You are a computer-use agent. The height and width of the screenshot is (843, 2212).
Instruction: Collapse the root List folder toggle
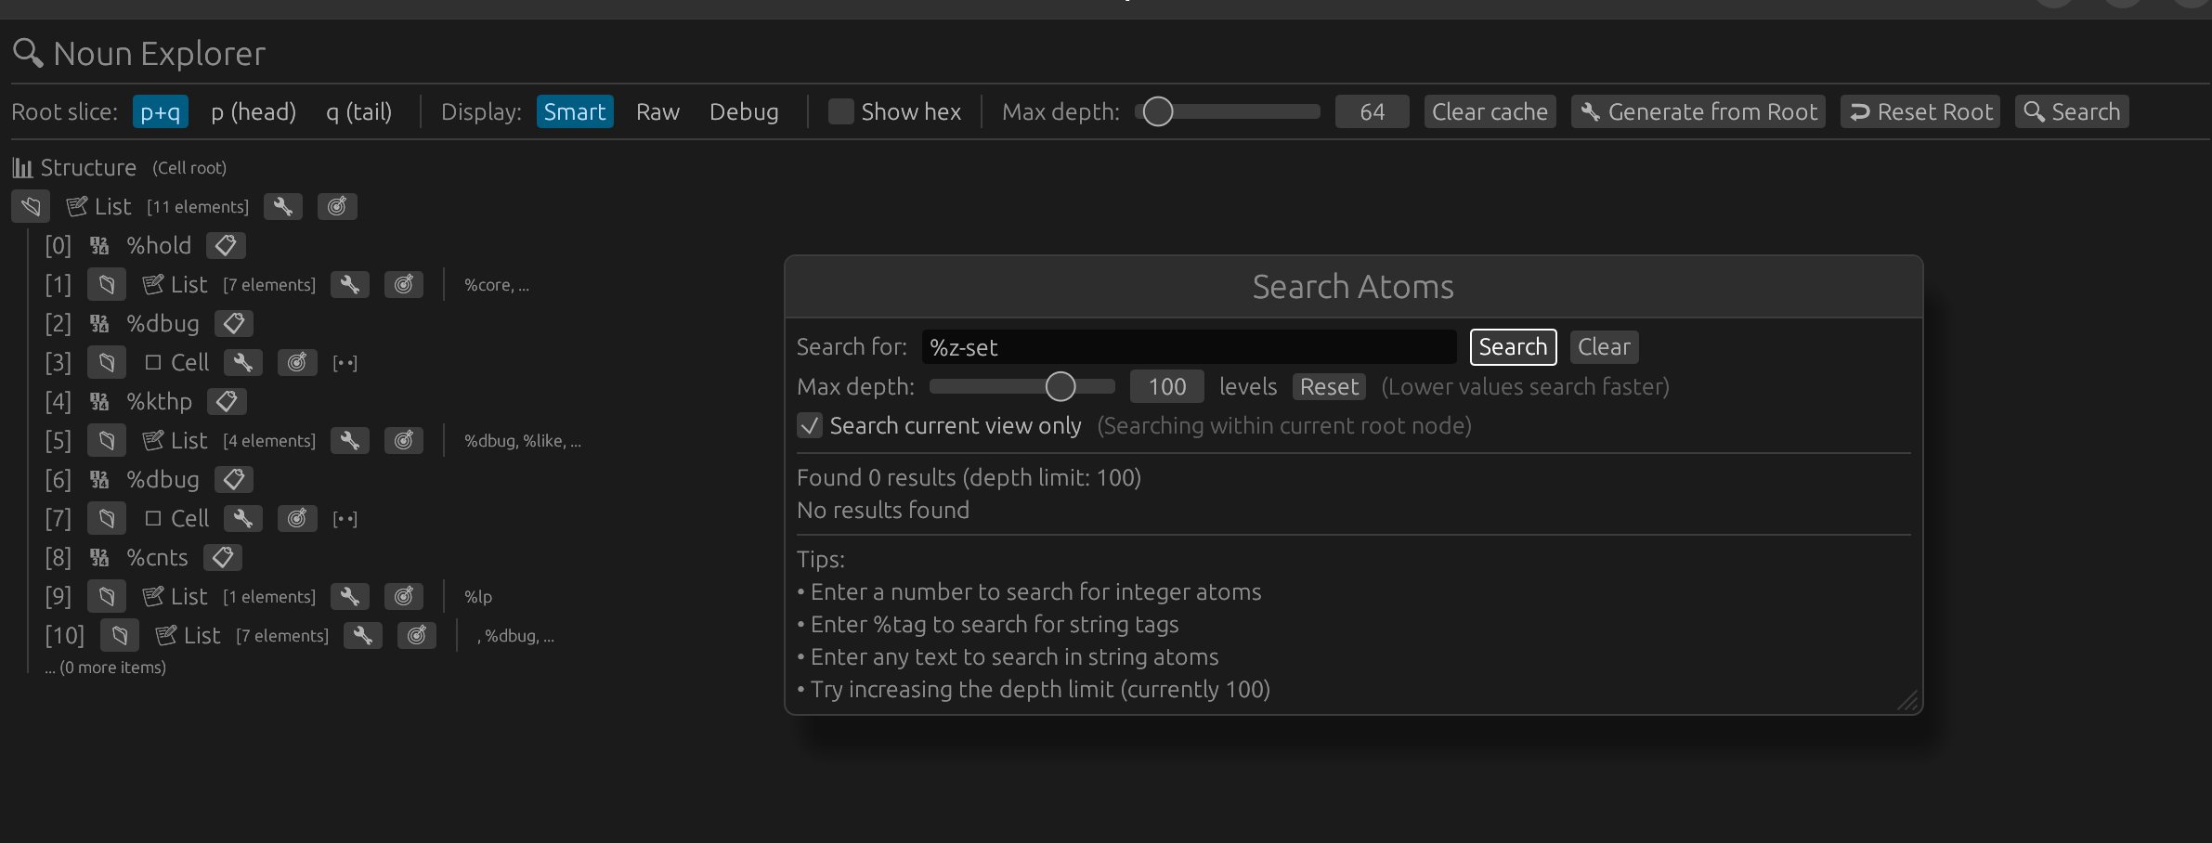click(31, 207)
